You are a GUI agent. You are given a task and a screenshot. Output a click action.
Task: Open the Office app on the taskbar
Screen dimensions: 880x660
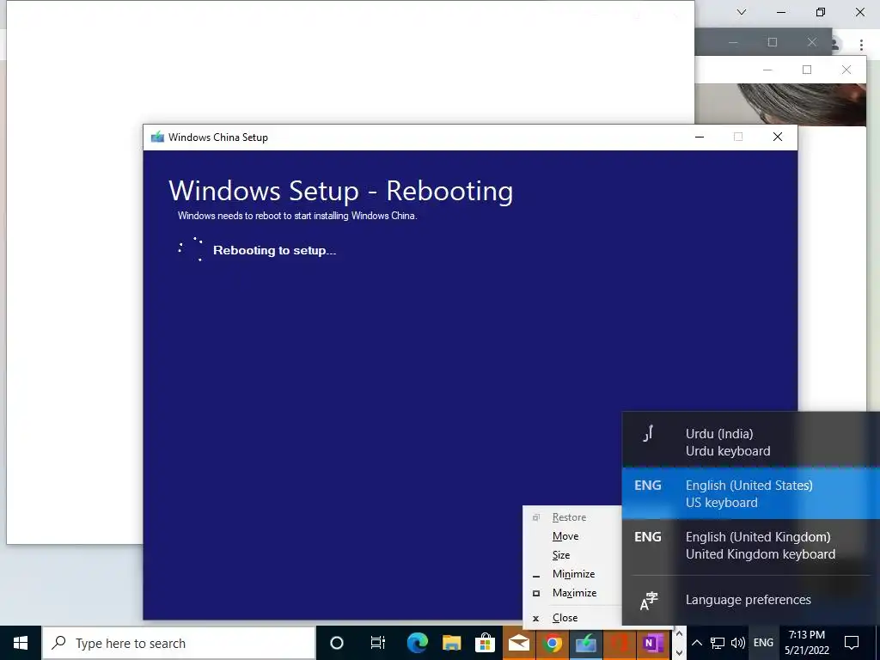click(x=619, y=643)
